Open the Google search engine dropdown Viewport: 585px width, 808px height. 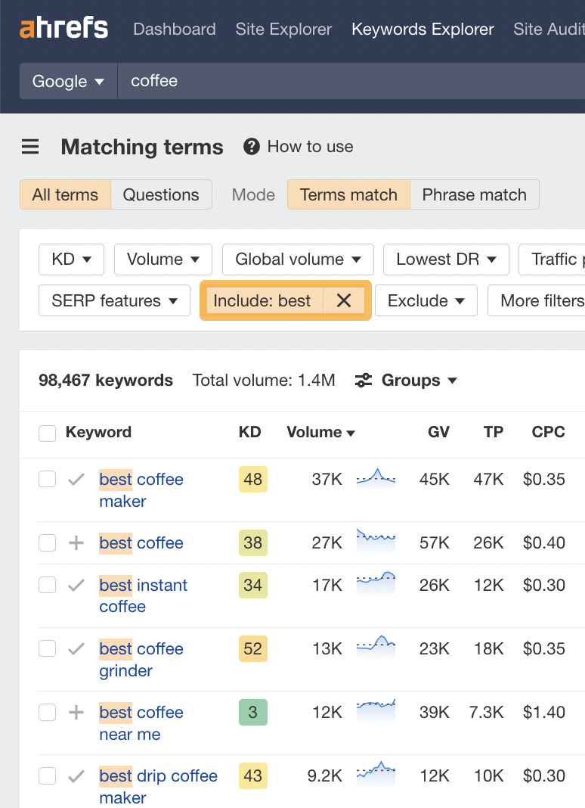[x=68, y=82]
